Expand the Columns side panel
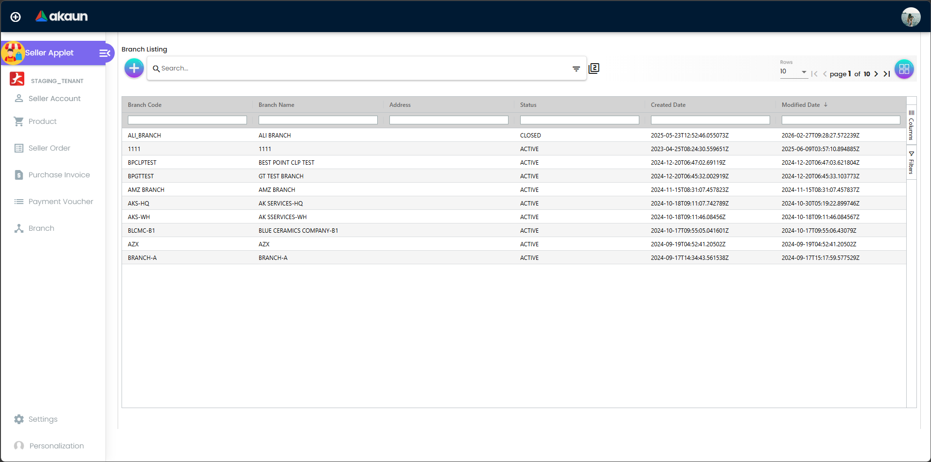The image size is (931, 462). (x=912, y=125)
